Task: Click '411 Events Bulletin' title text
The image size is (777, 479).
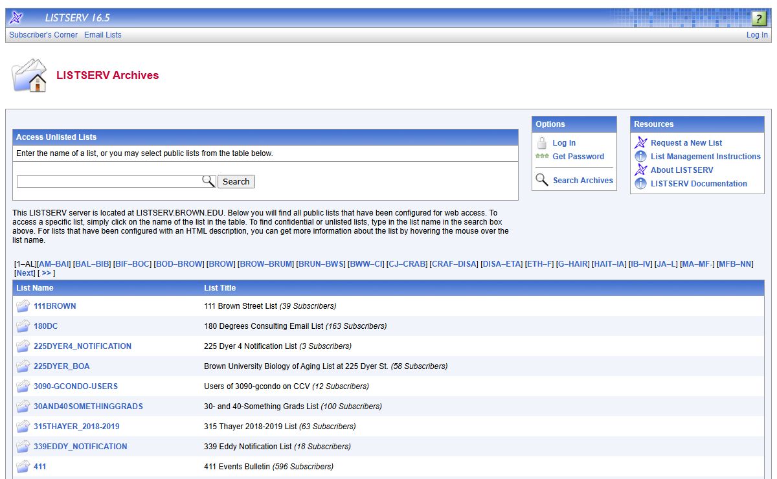Action: (237, 467)
